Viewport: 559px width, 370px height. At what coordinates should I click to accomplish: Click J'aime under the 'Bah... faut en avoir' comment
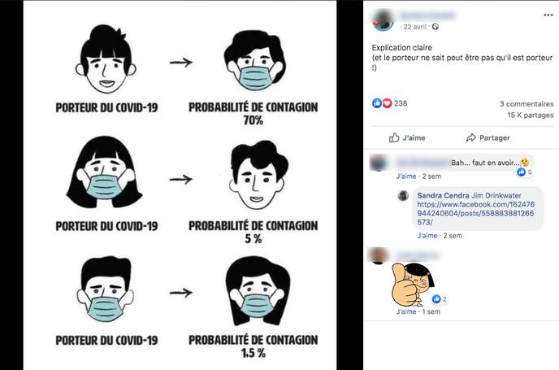tap(406, 176)
